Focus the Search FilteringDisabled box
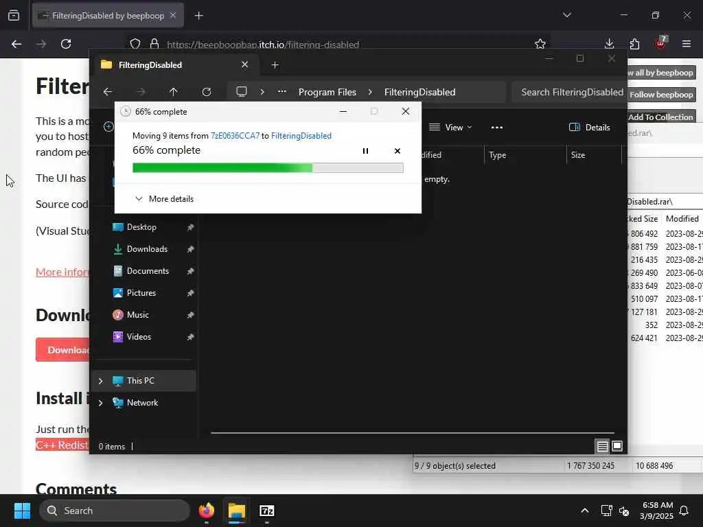This screenshot has height=527, width=703. pos(569,93)
